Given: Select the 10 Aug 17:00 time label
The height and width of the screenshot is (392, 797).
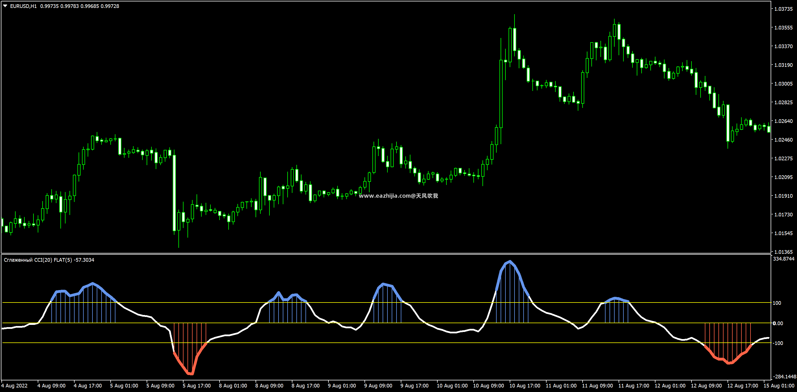Looking at the screenshot, I should point(525,385).
